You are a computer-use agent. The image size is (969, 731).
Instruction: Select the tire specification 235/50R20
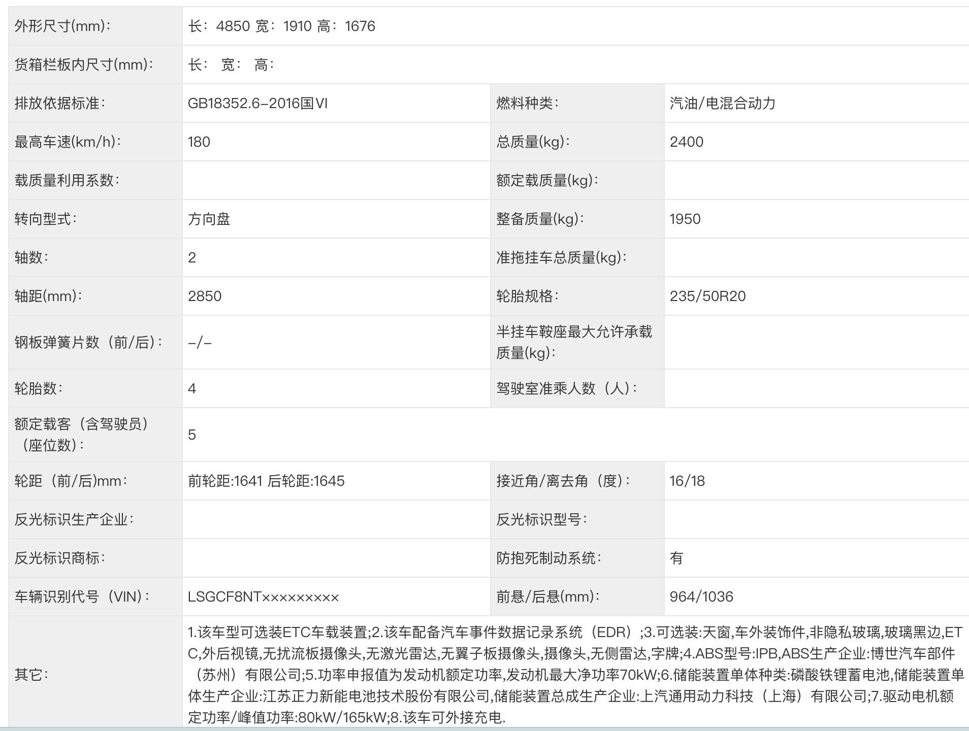(707, 296)
